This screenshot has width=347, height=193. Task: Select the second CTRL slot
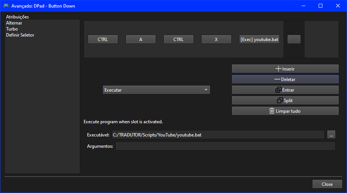[179, 39]
